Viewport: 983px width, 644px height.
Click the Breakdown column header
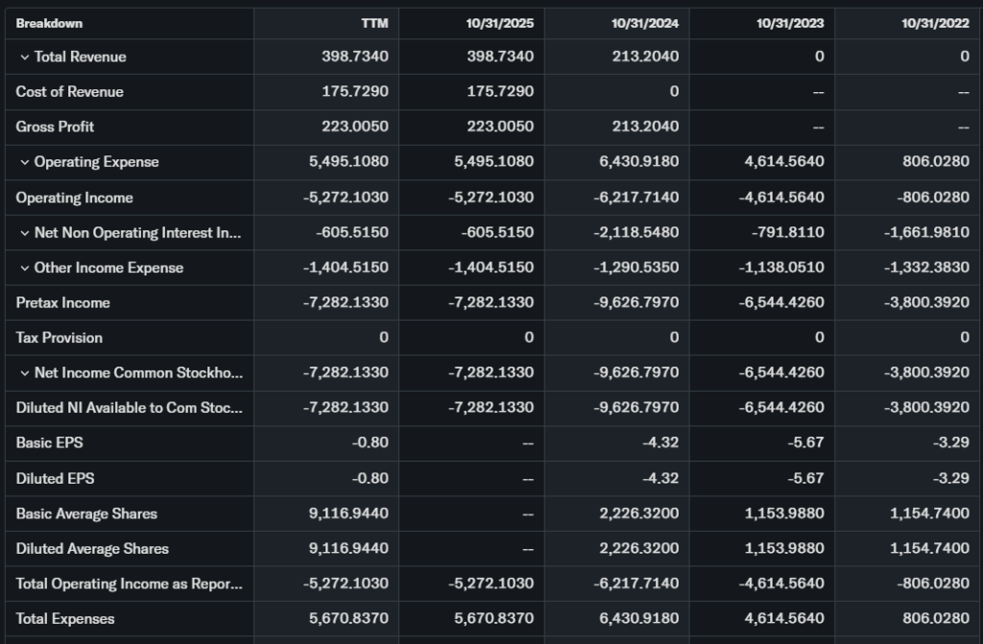coord(49,24)
